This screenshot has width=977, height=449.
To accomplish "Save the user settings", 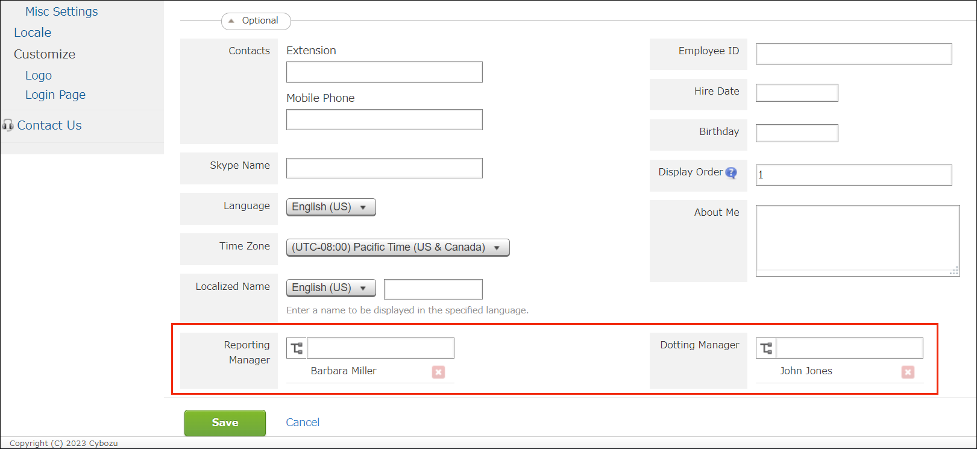I will click(x=225, y=422).
